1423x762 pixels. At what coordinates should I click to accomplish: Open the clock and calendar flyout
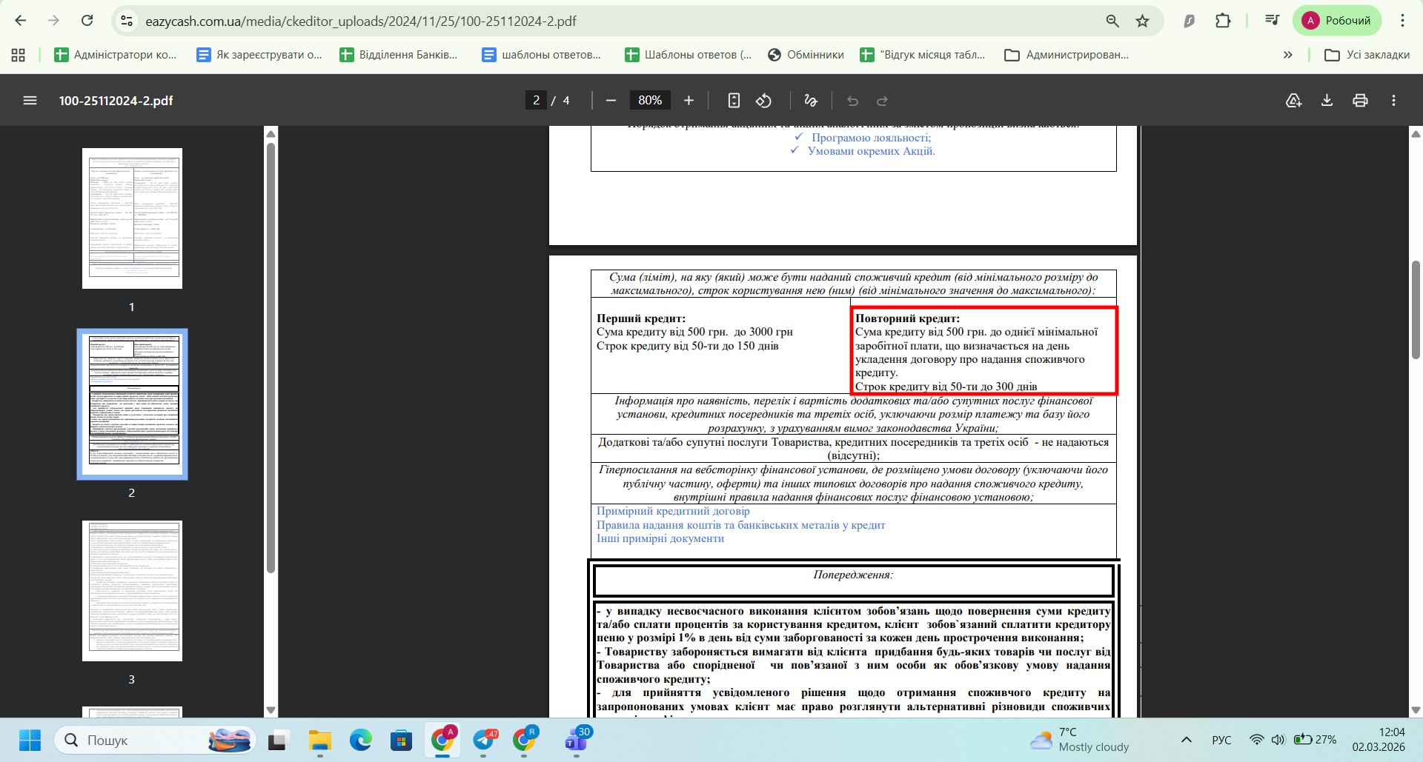pos(1379,740)
